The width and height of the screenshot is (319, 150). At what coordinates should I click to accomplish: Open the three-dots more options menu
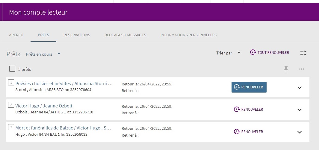(302, 69)
